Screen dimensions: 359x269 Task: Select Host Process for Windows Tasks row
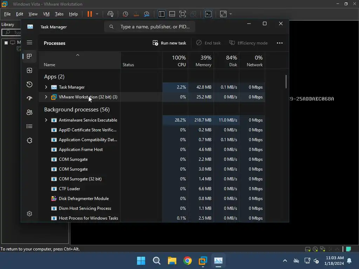pos(152,218)
